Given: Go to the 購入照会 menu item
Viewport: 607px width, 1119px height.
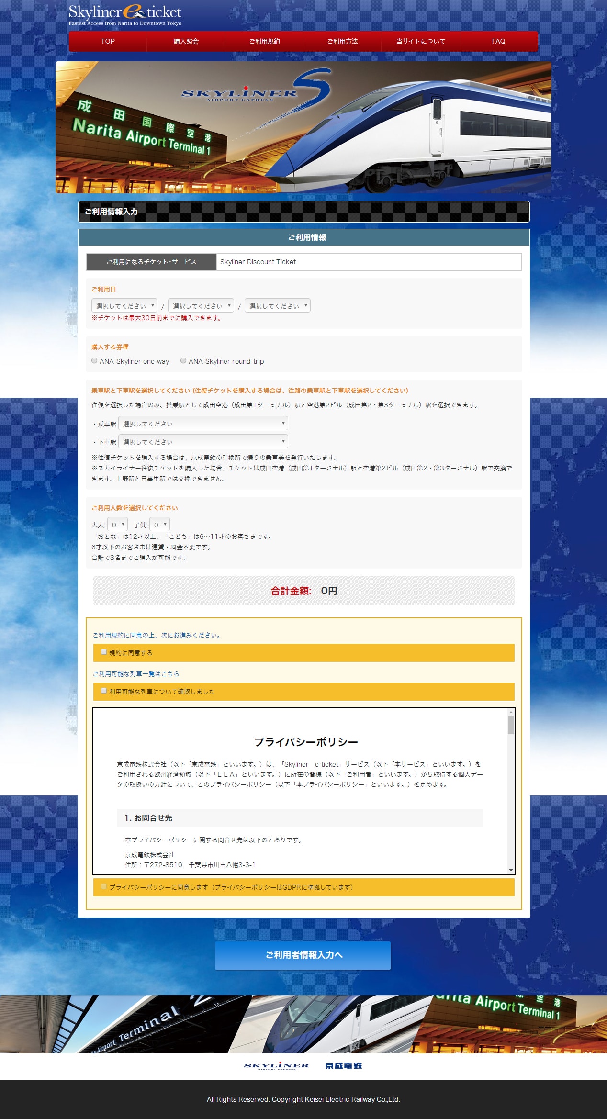Looking at the screenshot, I should (x=186, y=42).
